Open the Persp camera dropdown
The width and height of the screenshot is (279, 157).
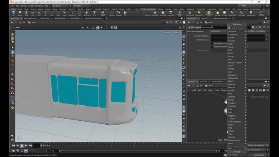(x=166, y=32)
